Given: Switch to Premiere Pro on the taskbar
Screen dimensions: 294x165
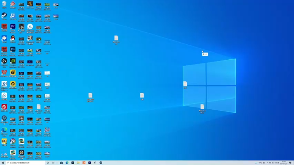Looking at the screenshot, I should pyautogui.click(x=89, y=163).
